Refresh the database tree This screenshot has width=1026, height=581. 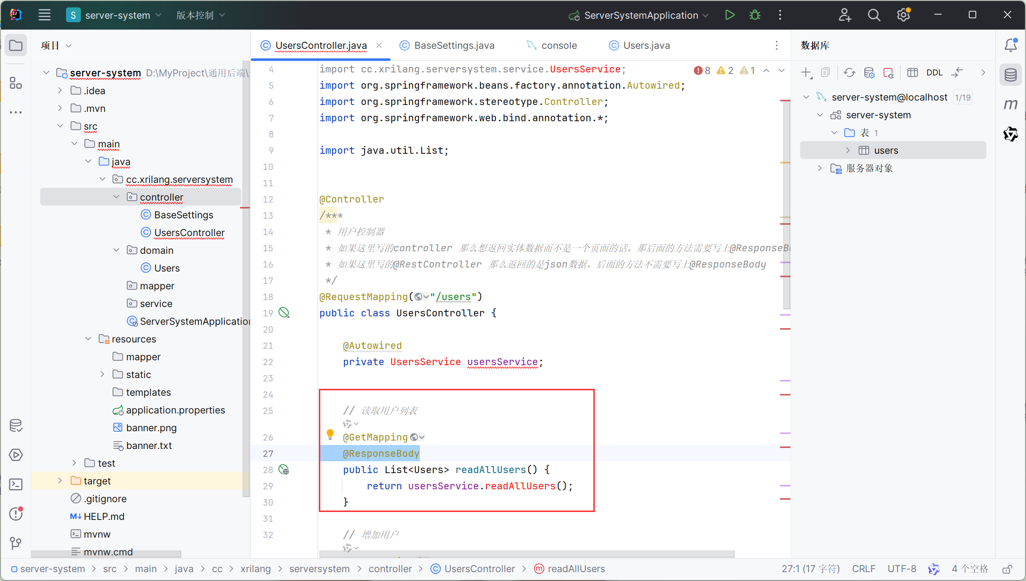click(849, 73)
